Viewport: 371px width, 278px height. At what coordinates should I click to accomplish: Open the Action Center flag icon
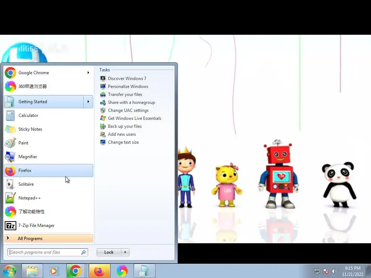[326, 271]
